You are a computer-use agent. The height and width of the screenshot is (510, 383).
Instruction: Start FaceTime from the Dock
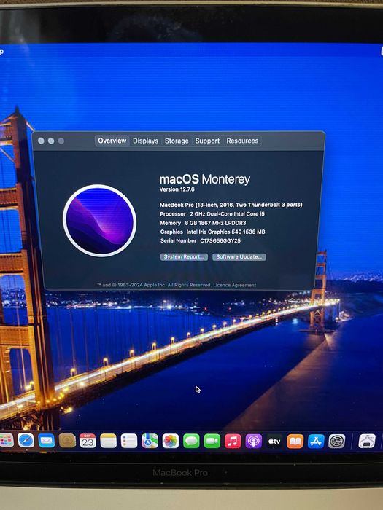pyautogui.click(x=212, y=441)
